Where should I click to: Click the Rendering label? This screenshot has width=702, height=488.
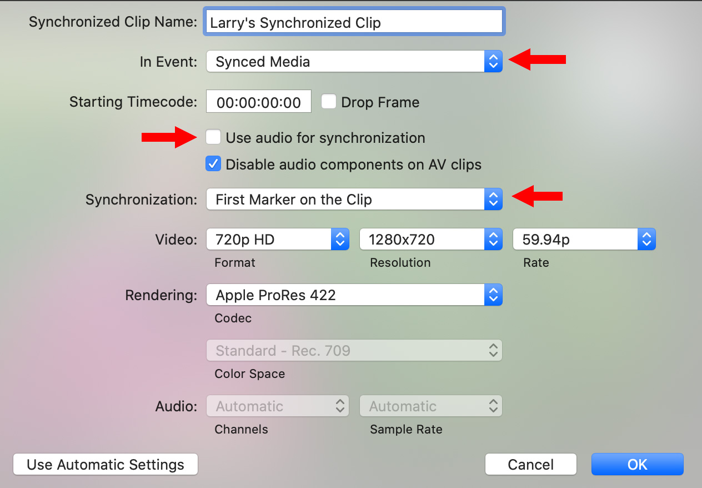tap(162, 295)
